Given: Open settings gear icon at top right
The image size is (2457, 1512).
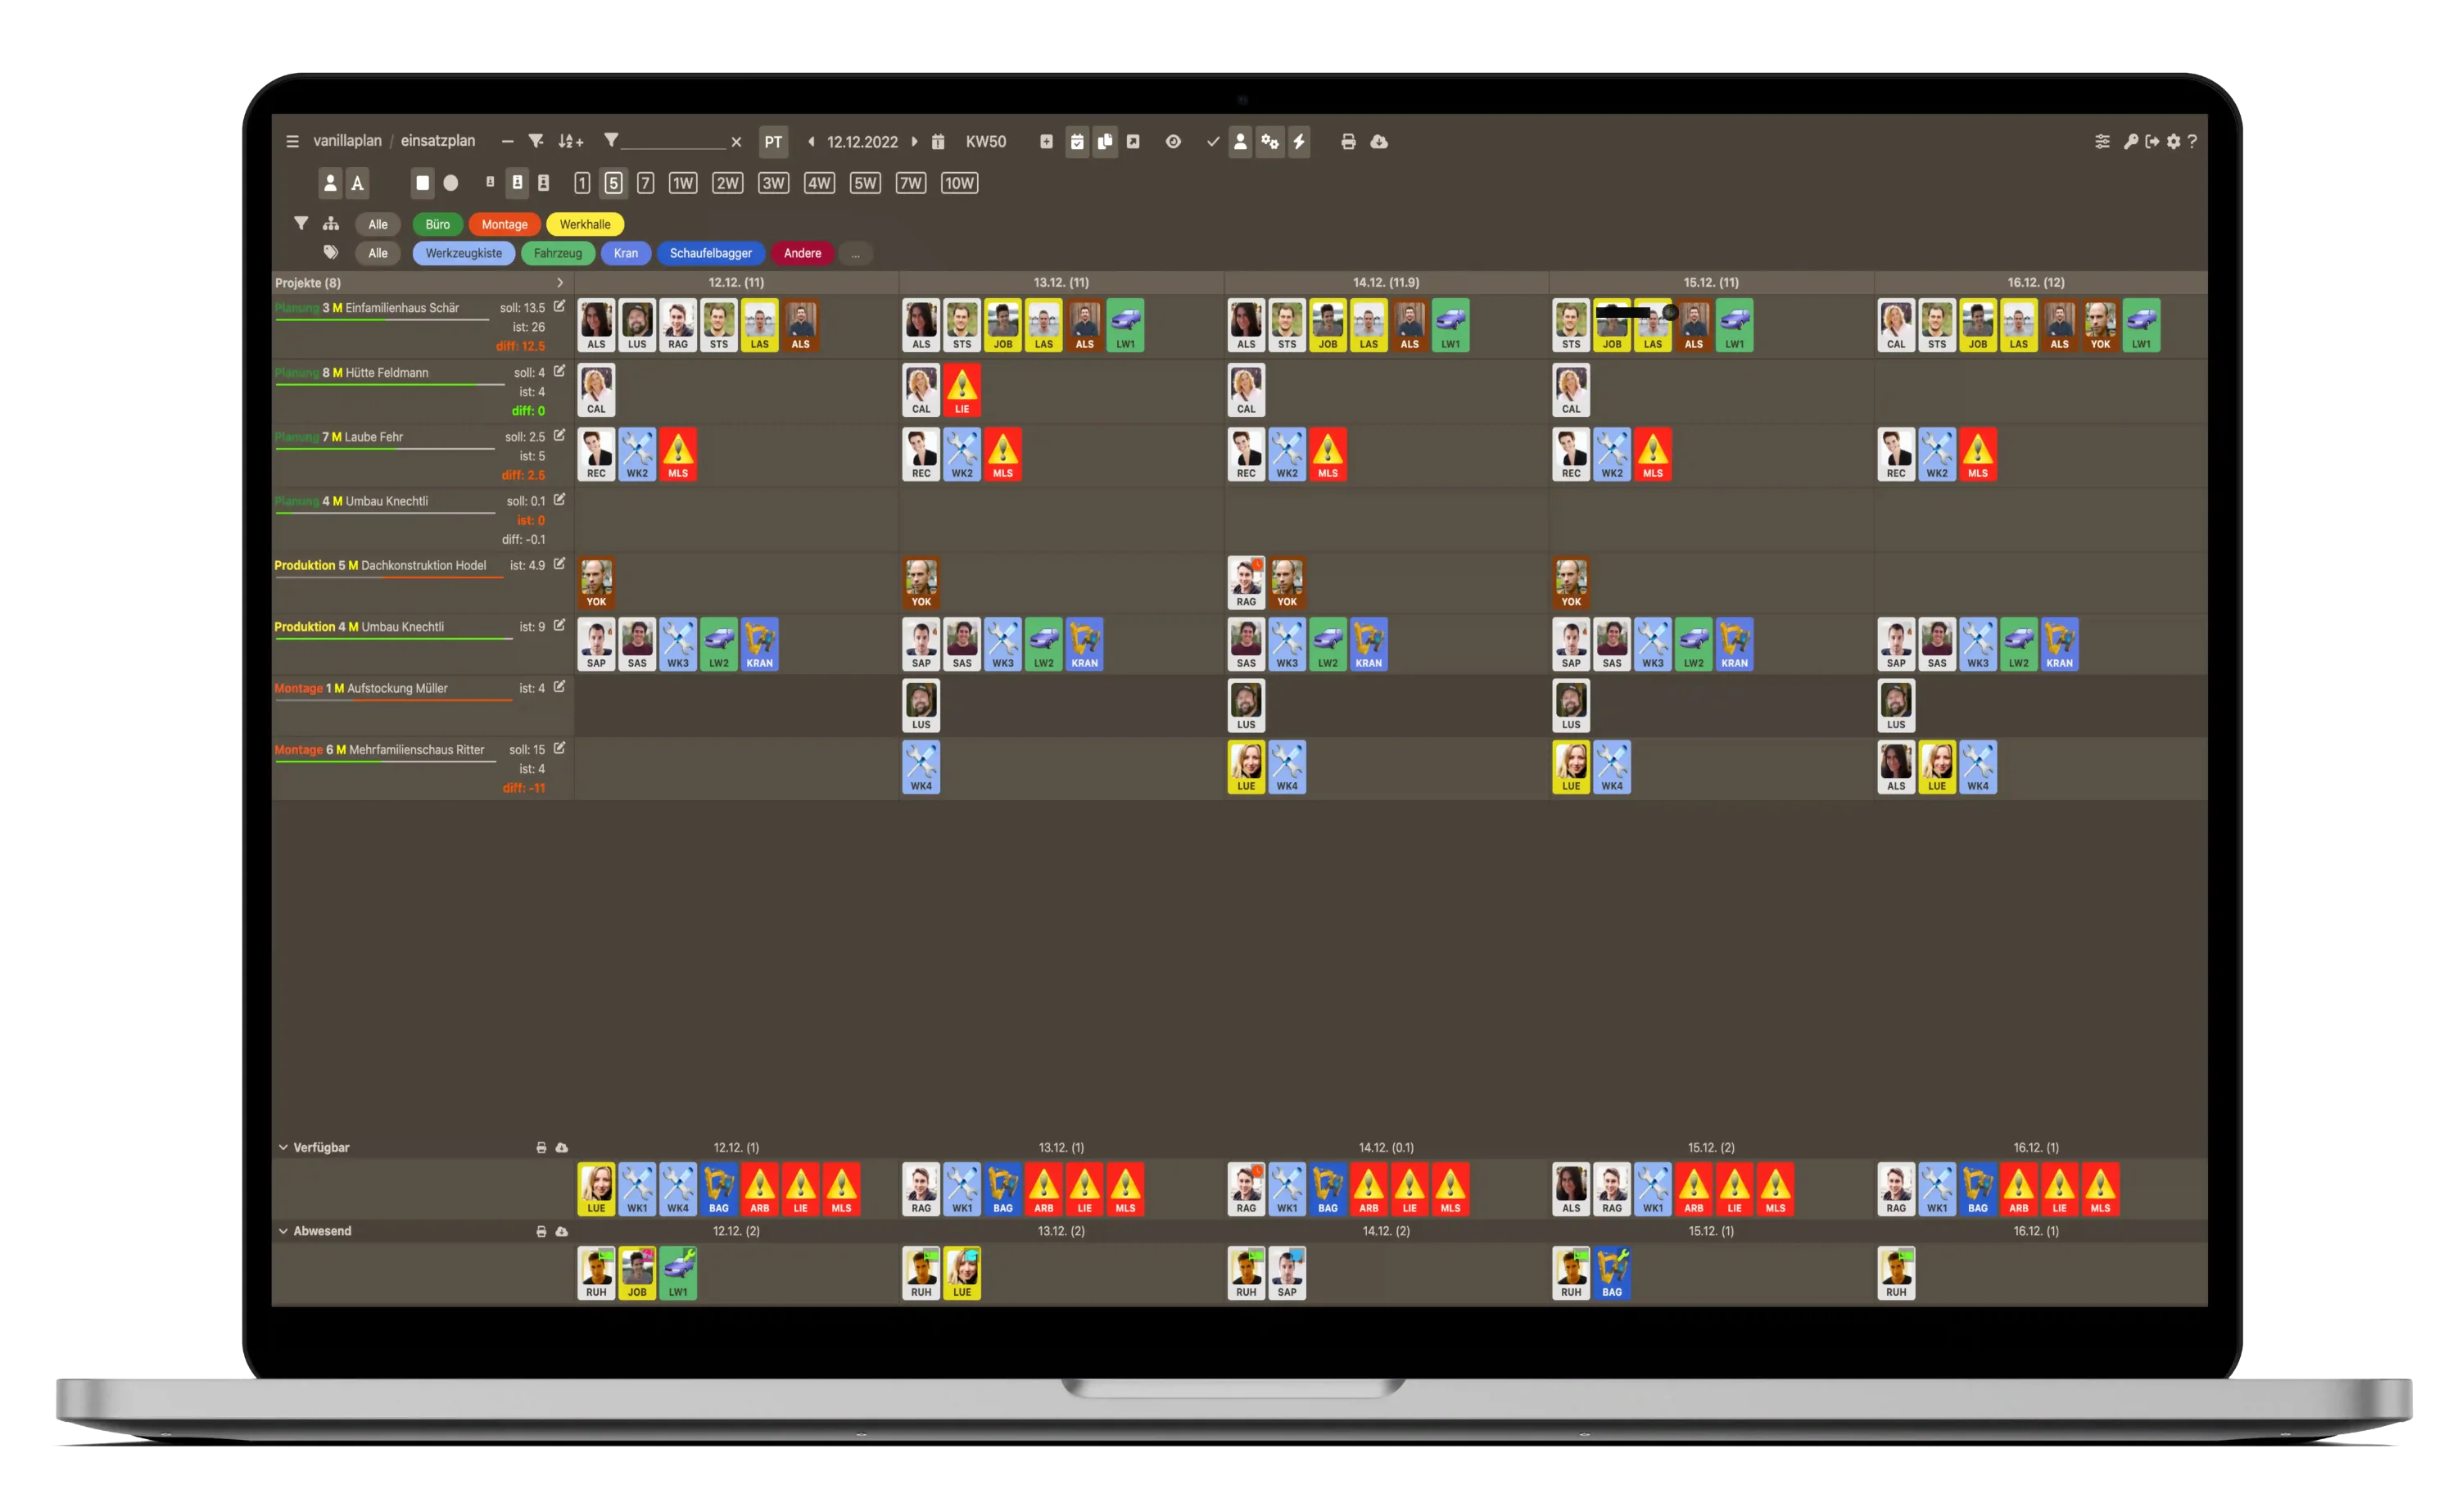Looking at the screenshot, I should pos(2173,142).
